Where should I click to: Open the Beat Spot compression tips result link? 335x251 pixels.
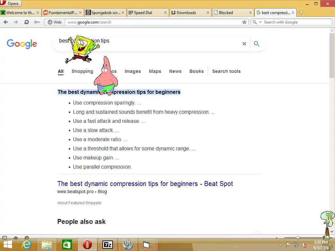145,184
